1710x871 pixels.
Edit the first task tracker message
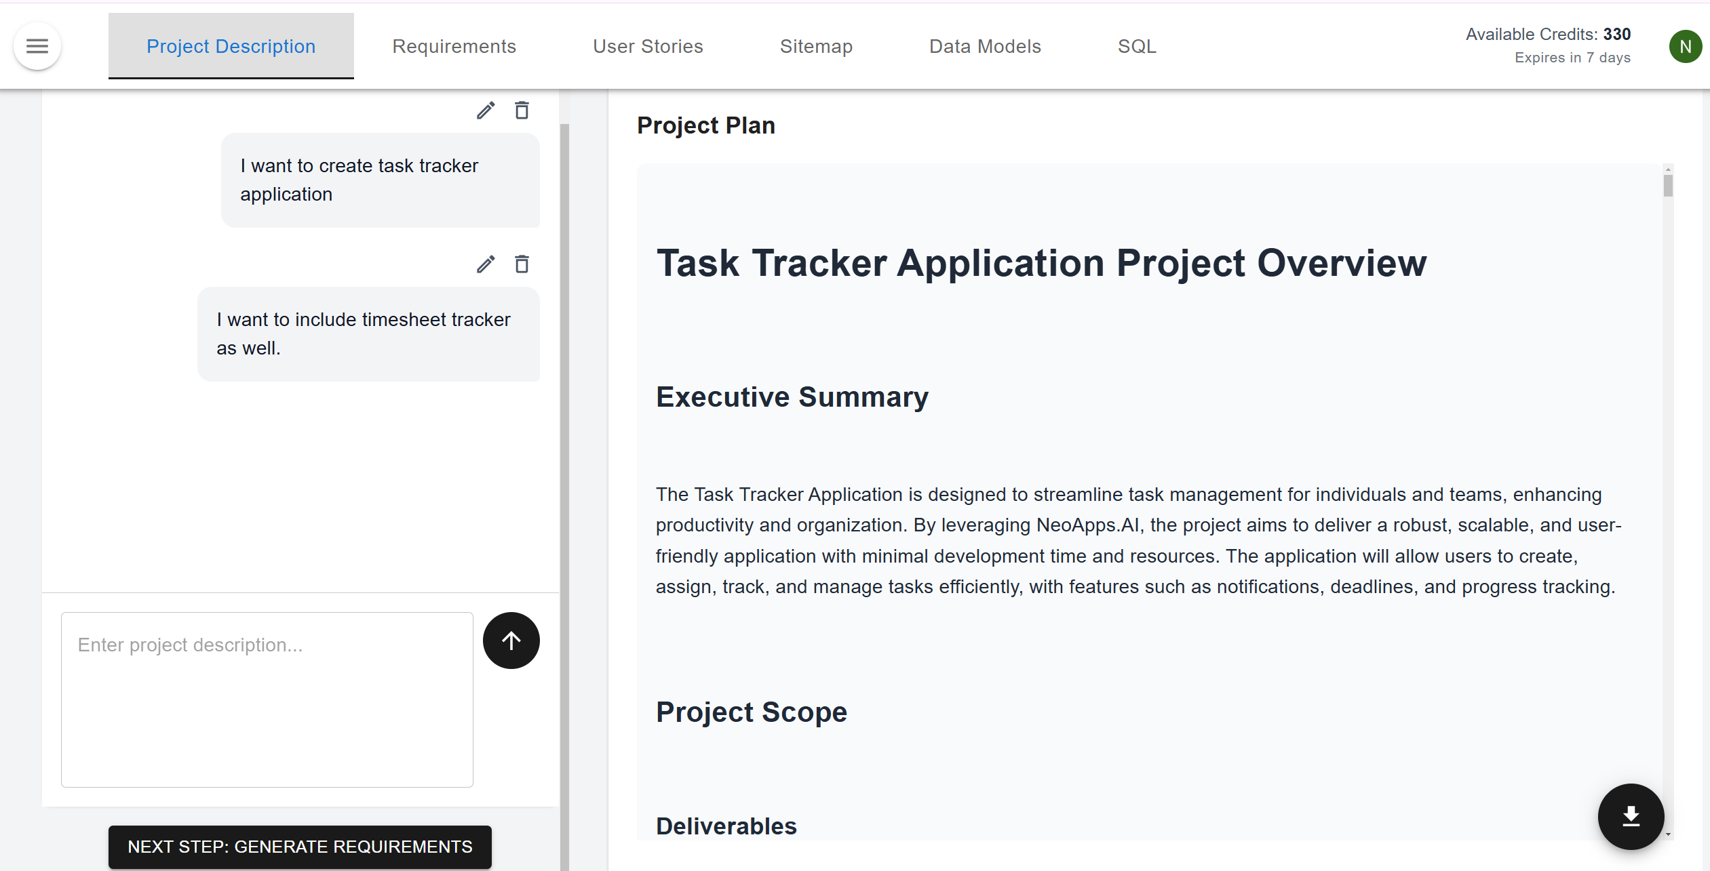click(486, 110)
